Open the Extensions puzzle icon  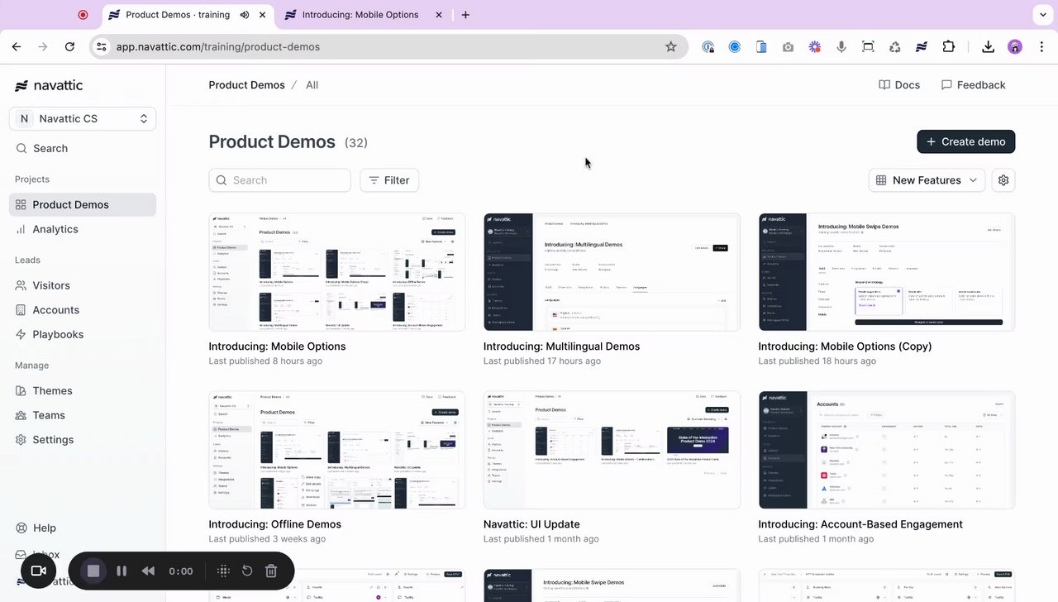click(x=949, y=47)
